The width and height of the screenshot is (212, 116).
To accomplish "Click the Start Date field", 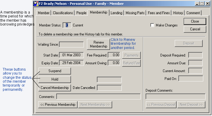I will pos(71,55).
